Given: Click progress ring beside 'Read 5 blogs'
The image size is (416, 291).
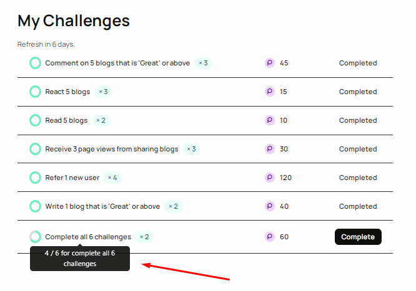Looking at the screenshot, I should click(x=35, y=120).
